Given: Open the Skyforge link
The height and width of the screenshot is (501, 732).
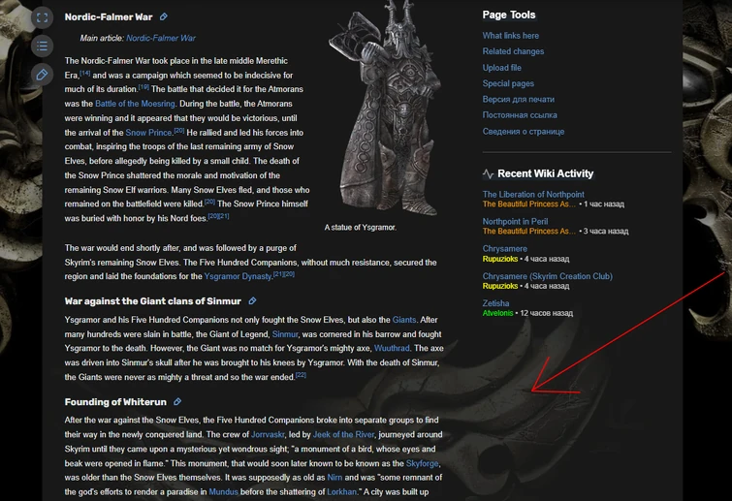Looking at the screenshot, I should [x=422, y=463].
